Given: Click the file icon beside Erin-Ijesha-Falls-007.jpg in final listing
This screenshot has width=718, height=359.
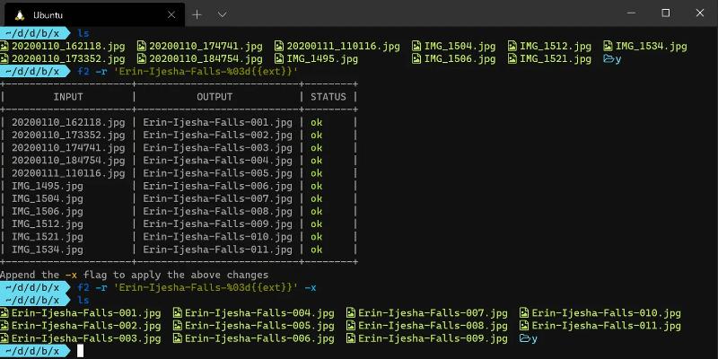Looking at the screenshot, I should 351,313.
